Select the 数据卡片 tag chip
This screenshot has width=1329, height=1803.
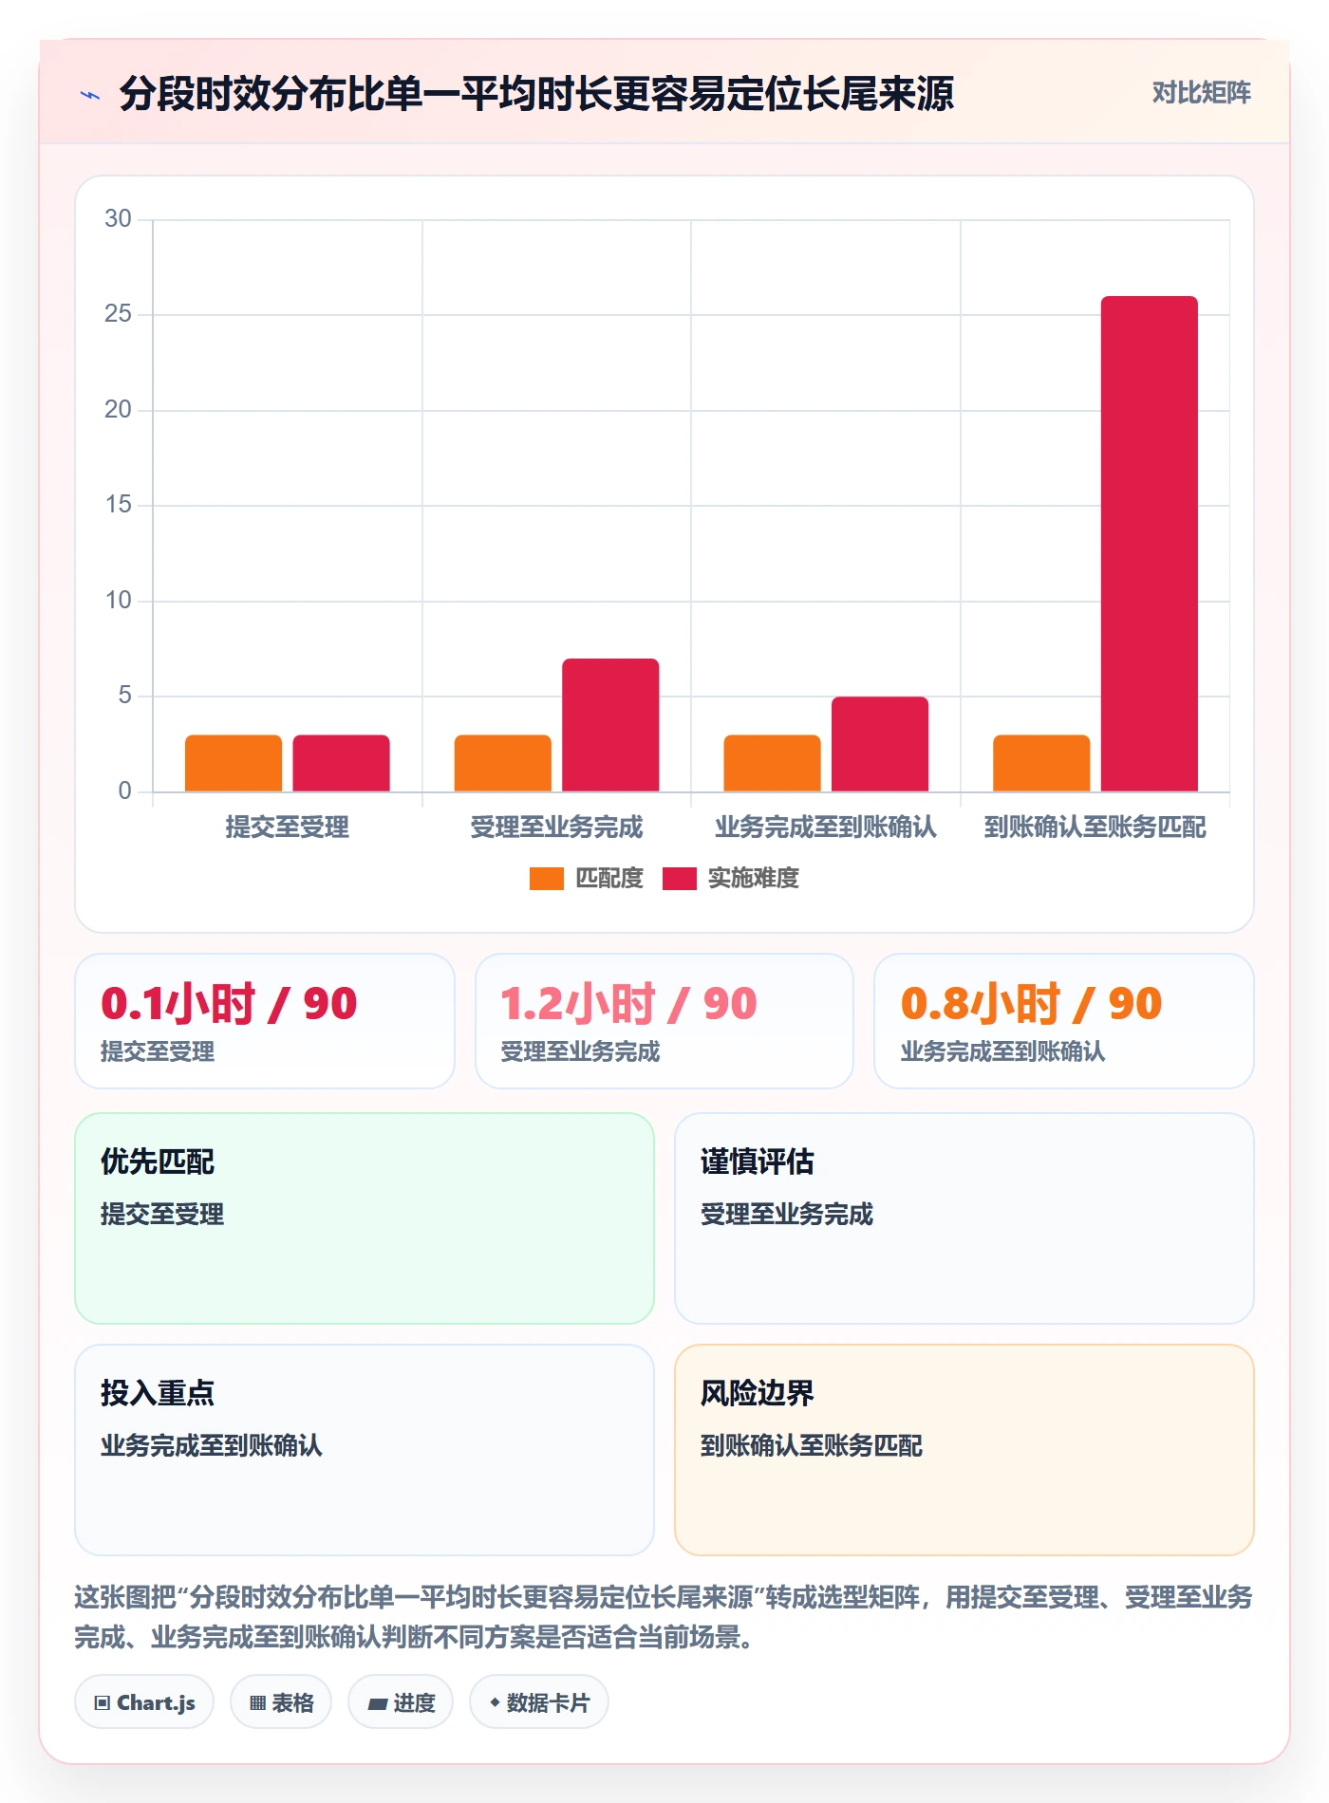coord(539,1702)
